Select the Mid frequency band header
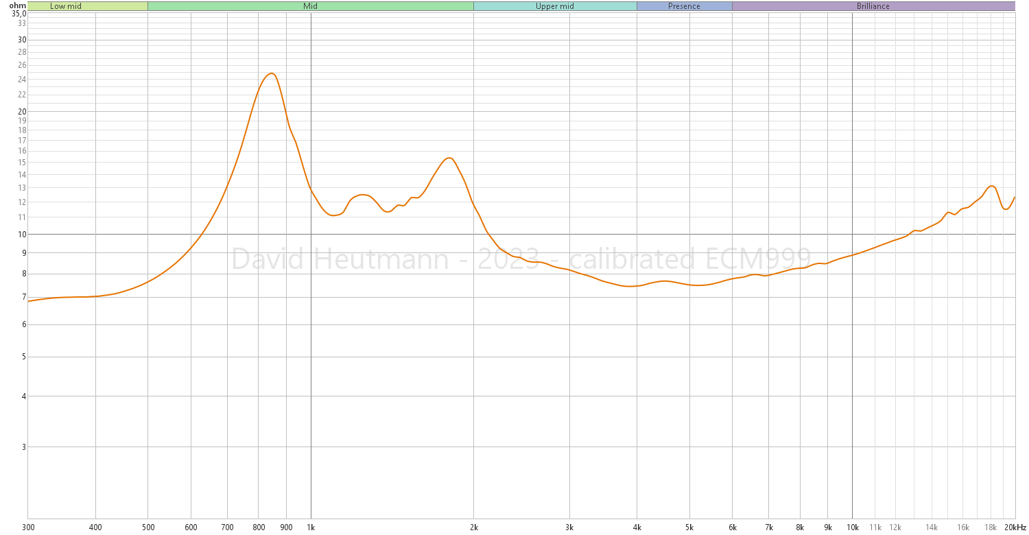The height and width of the screenshot is (535, 1029). click(310, 6)
